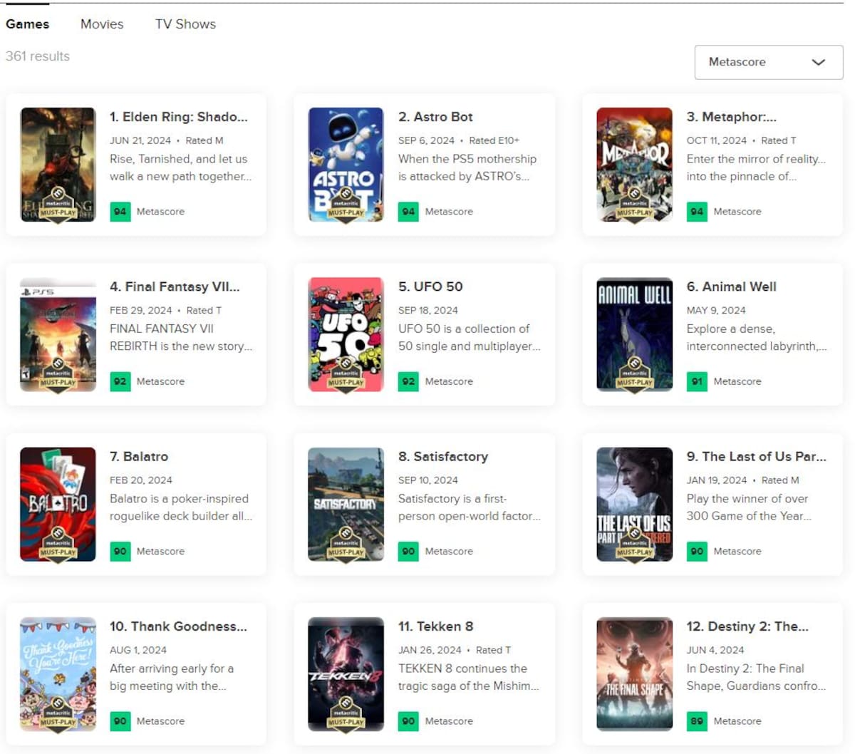Open '10. Thank Goodness...' title link
Image resolution: width=855 pixels, height=754 pixels.
178,626
